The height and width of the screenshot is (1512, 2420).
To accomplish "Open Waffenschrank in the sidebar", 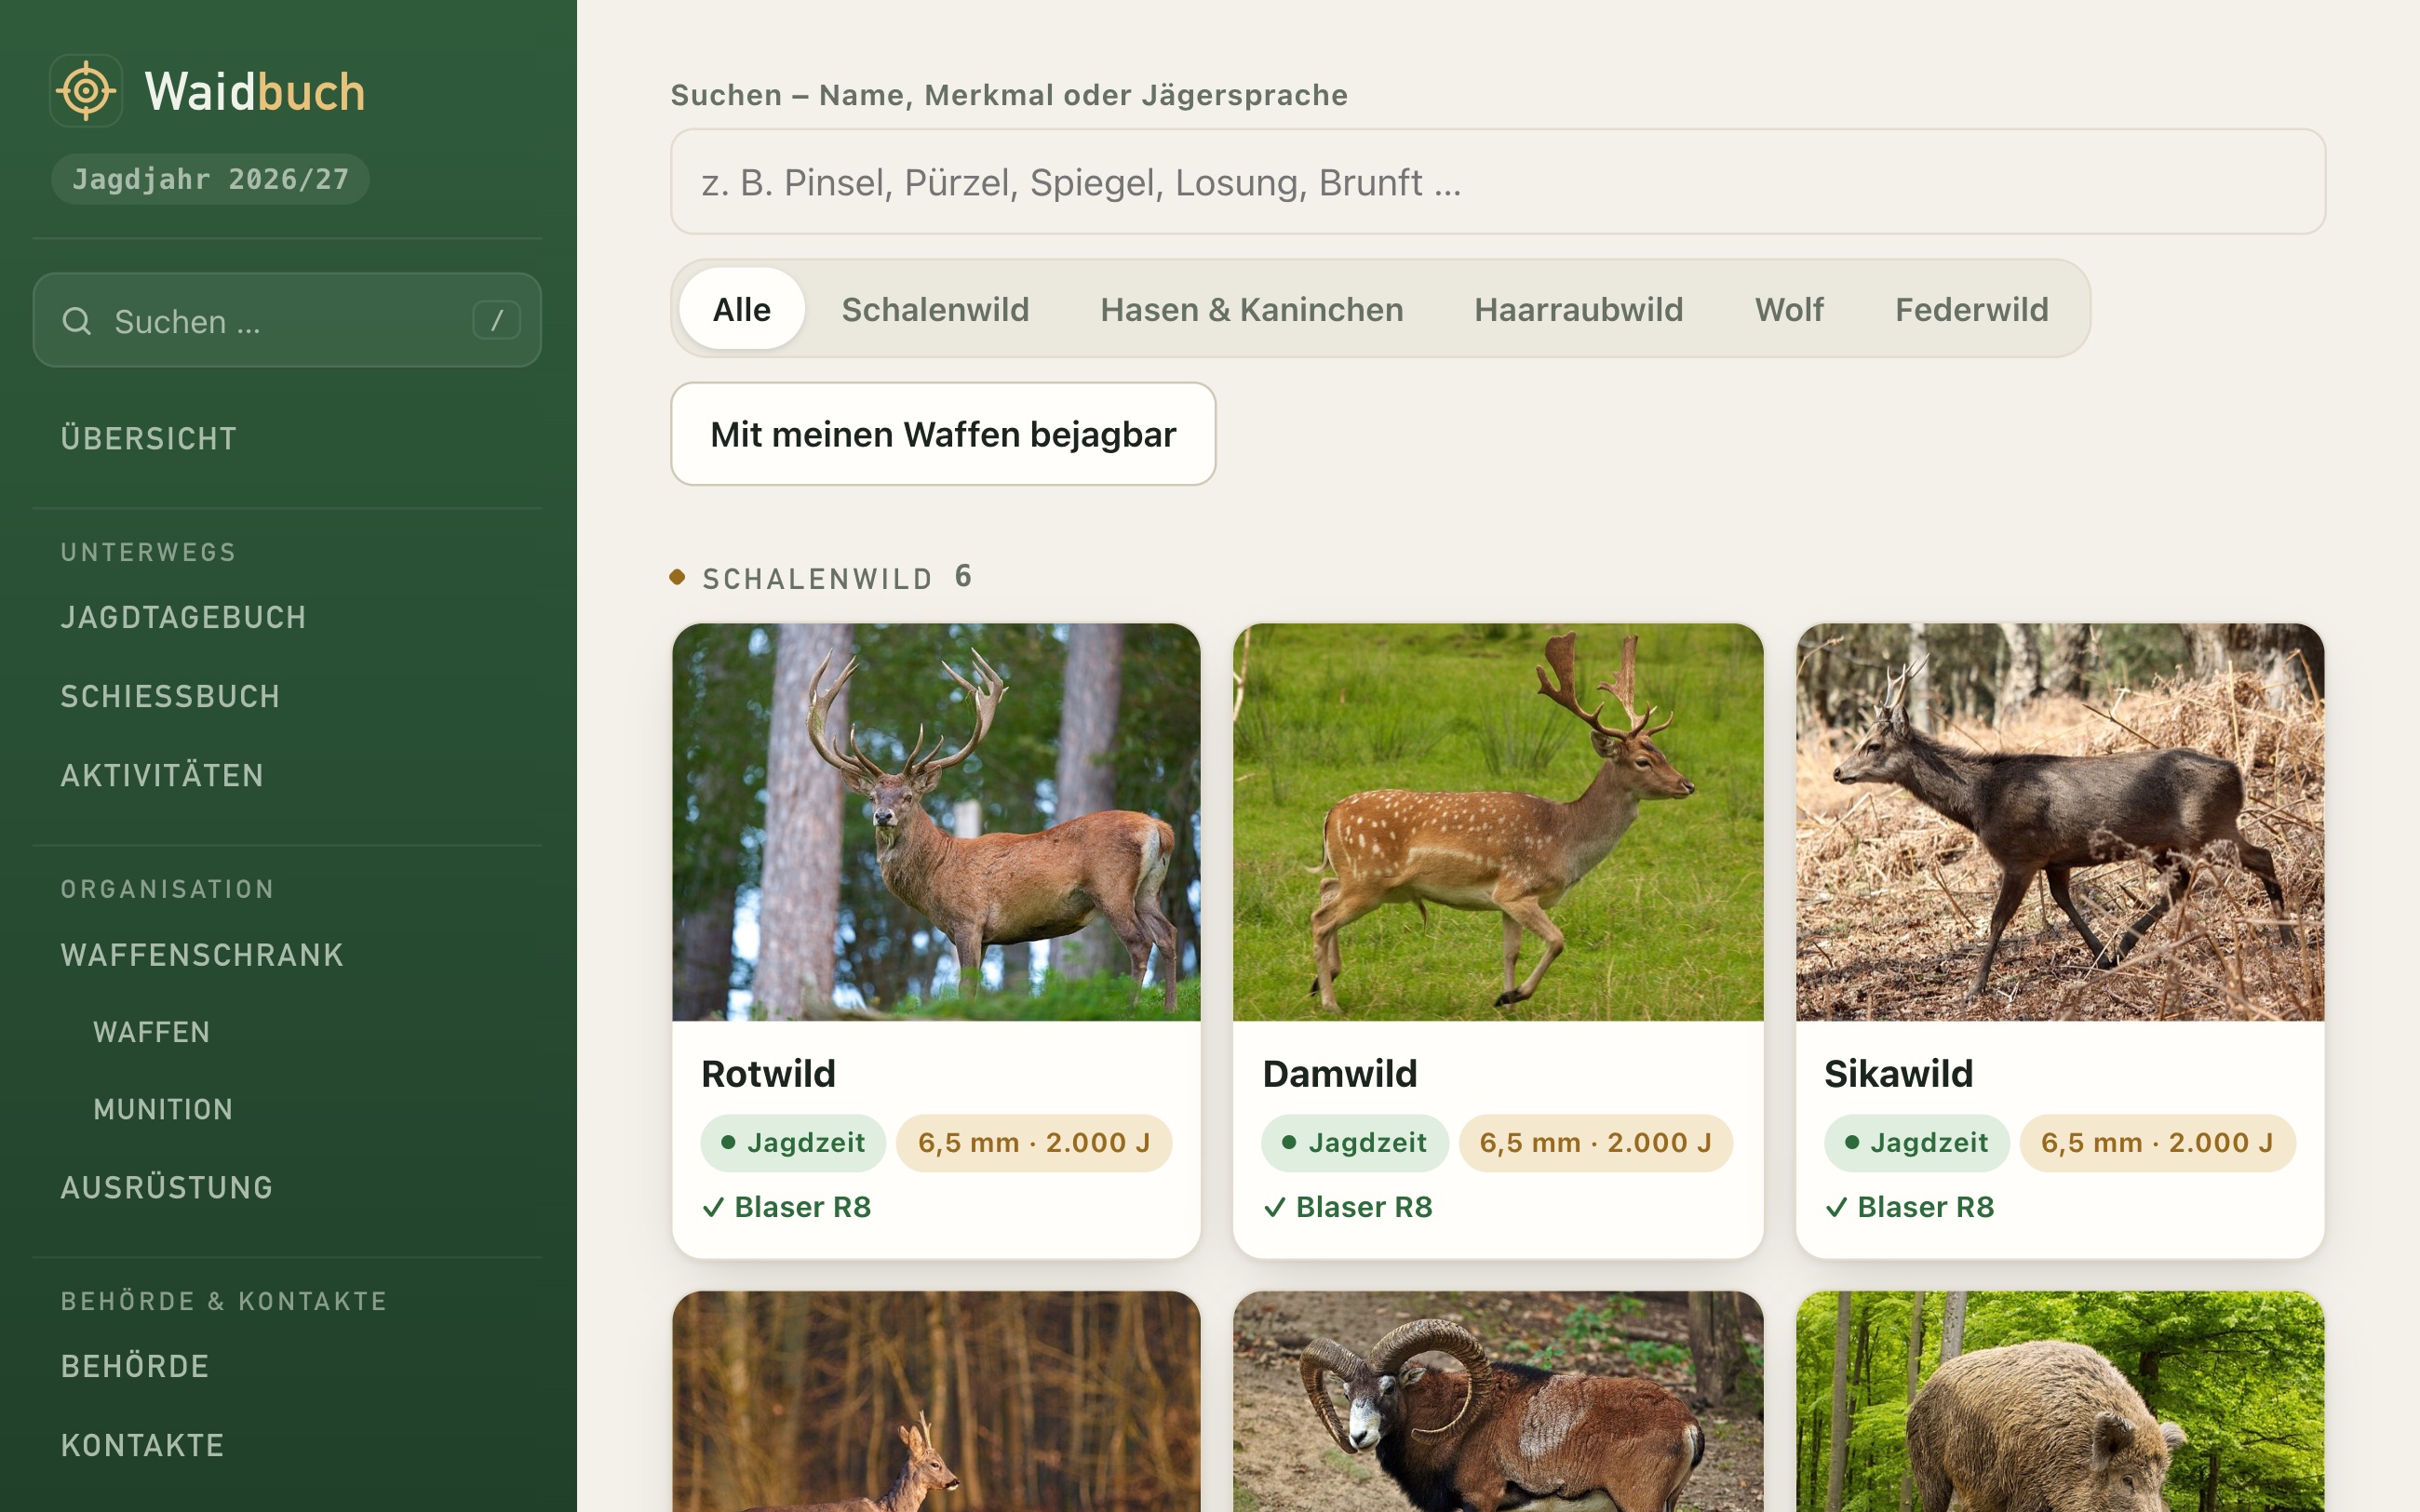I will point(202,955).
